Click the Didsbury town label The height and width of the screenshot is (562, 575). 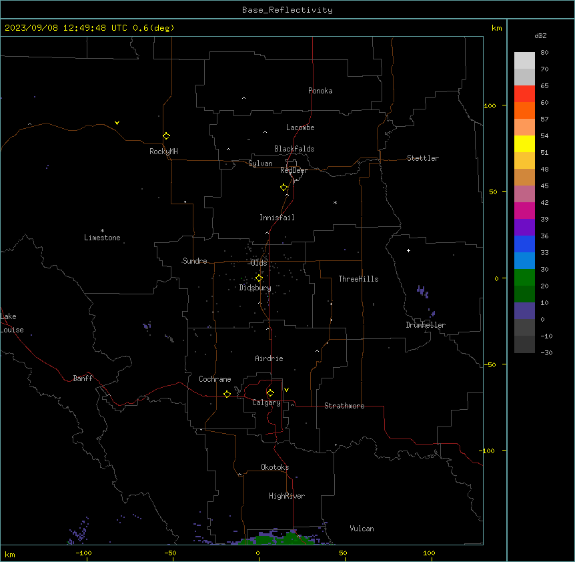[255, 288]
